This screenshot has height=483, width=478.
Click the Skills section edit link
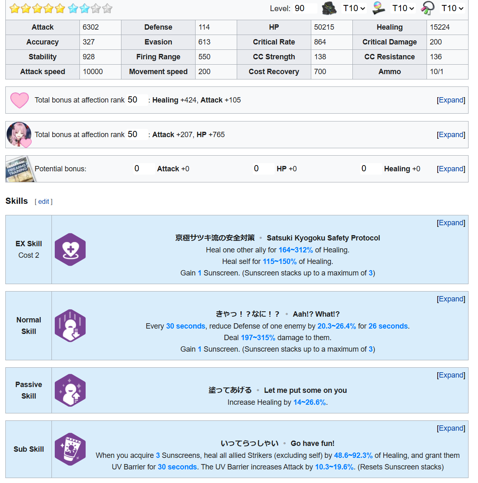(44, 201)
